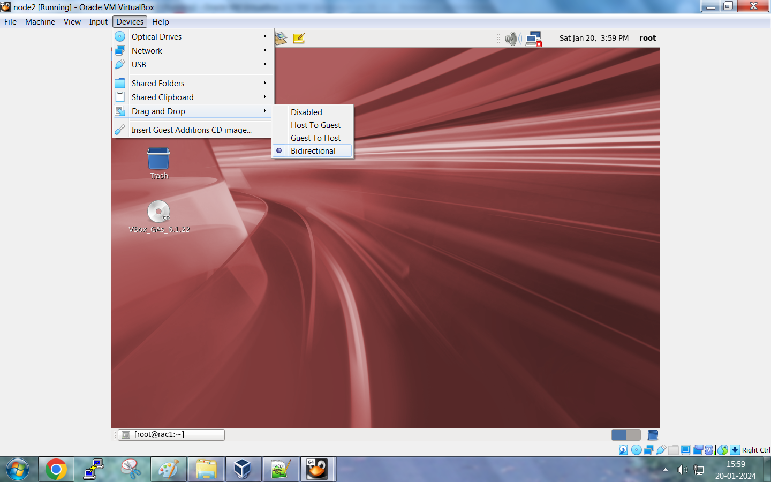The height and width of the screenshot is (482, 771).
Task: Click the trash applet in guest bottom panel
Action: (653, 435)
